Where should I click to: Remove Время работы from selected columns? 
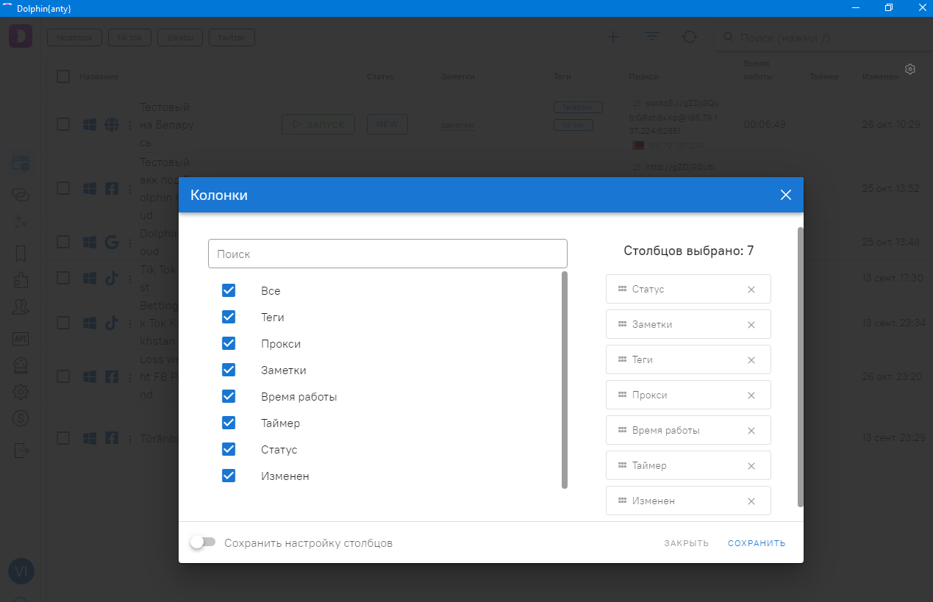pyautogui.click(x=751, y=431)
